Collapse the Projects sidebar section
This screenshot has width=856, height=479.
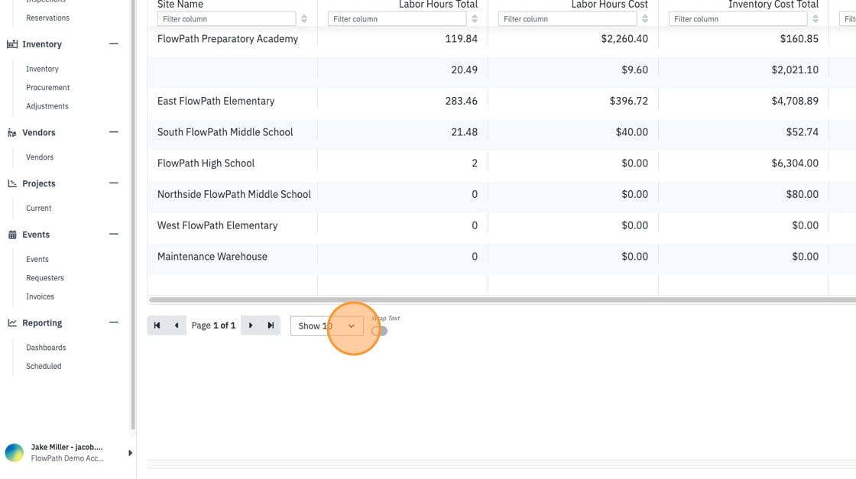(114, 183)
